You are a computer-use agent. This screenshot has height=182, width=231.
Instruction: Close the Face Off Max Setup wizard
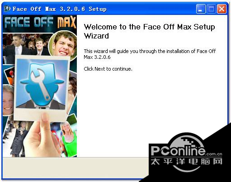point(222,9)
